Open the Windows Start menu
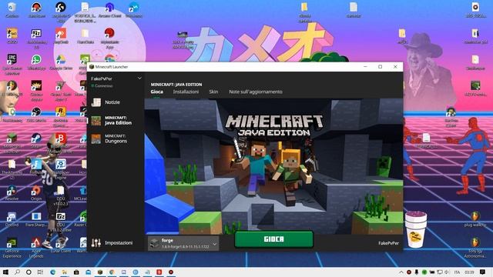 click(5, 272)
